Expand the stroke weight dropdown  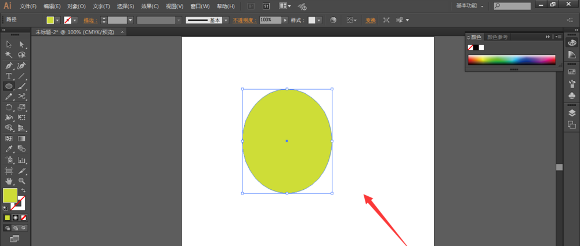pos(130,20)
